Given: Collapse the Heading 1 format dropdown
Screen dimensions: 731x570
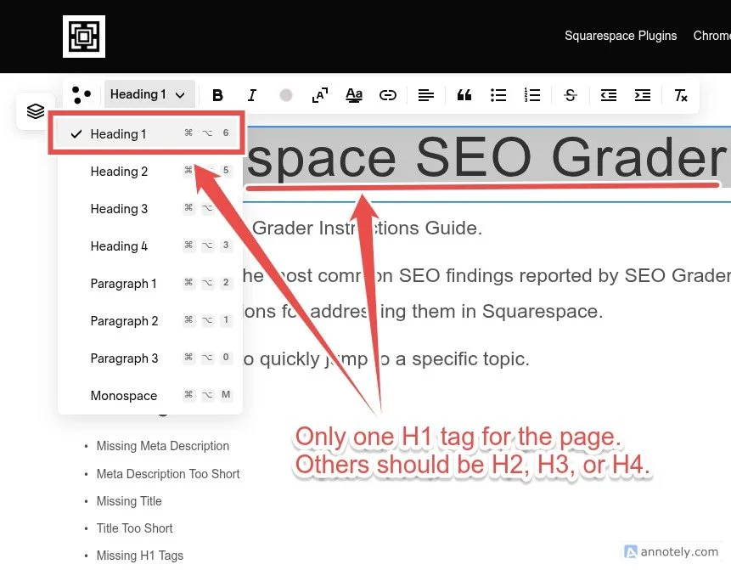Looking at the screenshot, I should click(149, 94).
